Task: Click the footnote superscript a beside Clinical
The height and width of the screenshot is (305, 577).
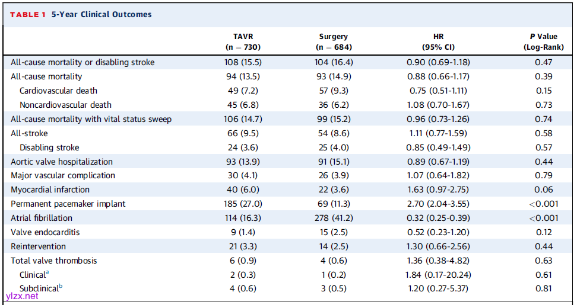Action: pyautogui.click(x=49, y=272)
